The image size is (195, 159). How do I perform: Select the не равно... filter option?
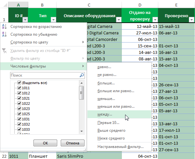(119, 75)
